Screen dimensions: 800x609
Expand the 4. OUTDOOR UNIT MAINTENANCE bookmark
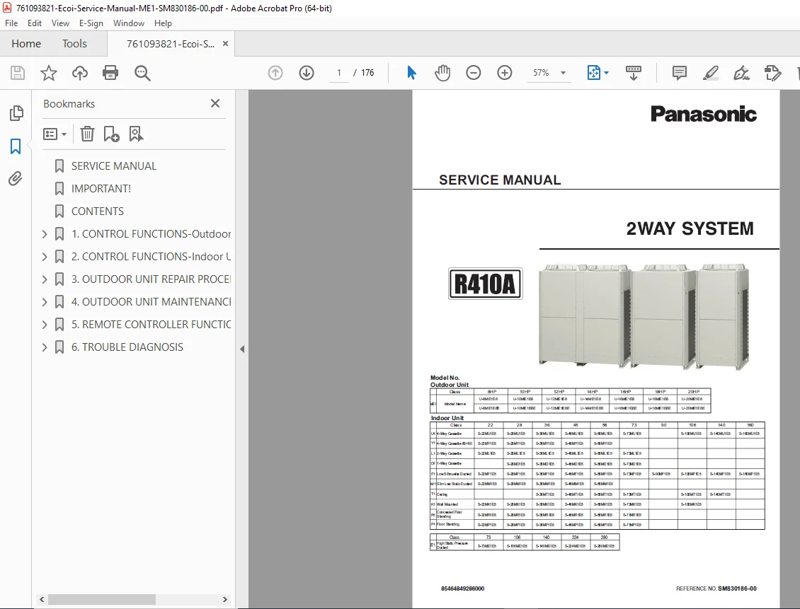[45, 302]
